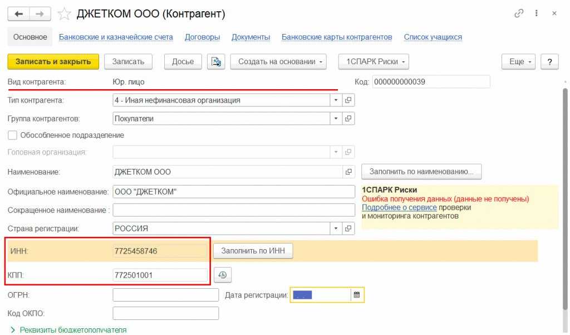The height and width of the screenshot is (335, 570).
Task: Switch to Договоры tab
Action: [202, 37]
